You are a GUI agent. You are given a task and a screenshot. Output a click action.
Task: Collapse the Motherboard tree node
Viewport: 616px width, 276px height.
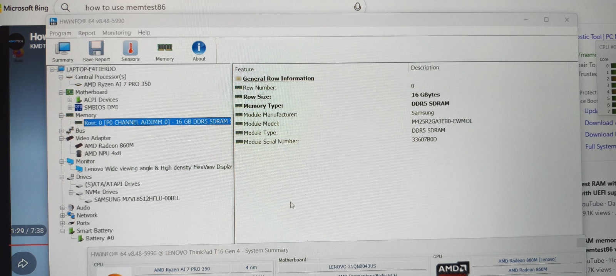[x=61, y=93]
